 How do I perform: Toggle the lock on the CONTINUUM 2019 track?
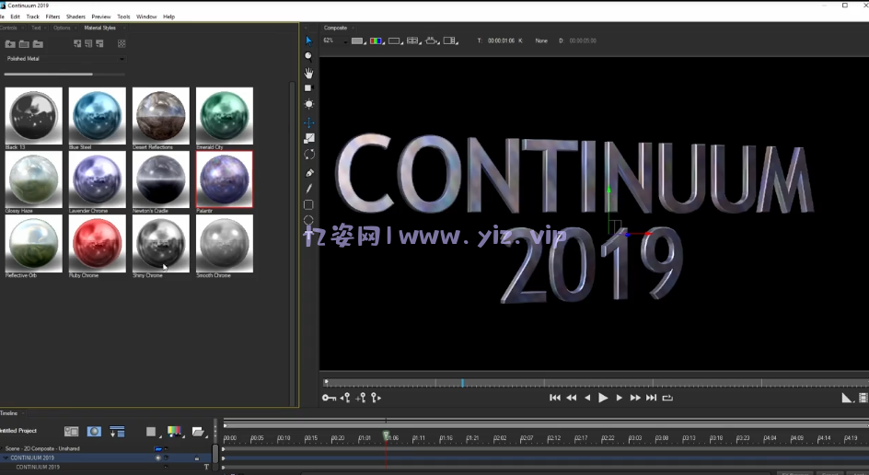(197, 458)
